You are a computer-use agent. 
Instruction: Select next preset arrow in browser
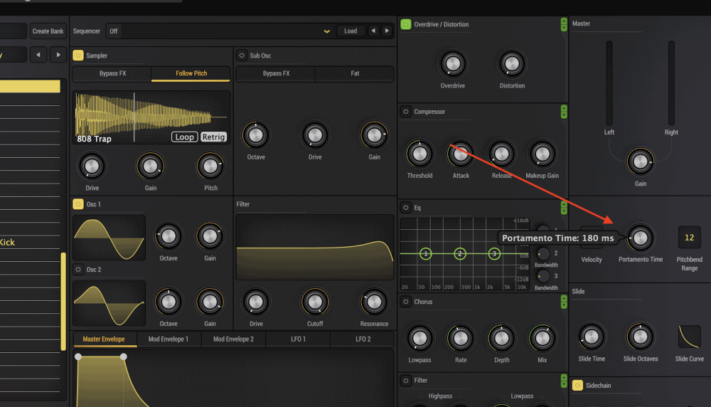coord(58,55)
